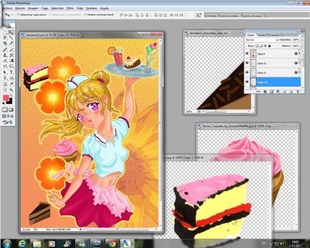Open status bar menu arrow in camarera3.psd
Image resolution: width=310 pixels, height=248 pixels.
(80, 230)
